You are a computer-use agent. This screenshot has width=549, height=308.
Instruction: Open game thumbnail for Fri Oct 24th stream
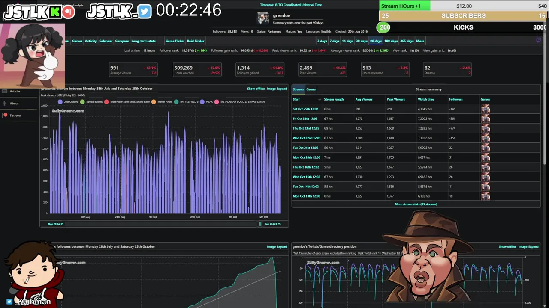pyautogui.click(x=486, y=118)
